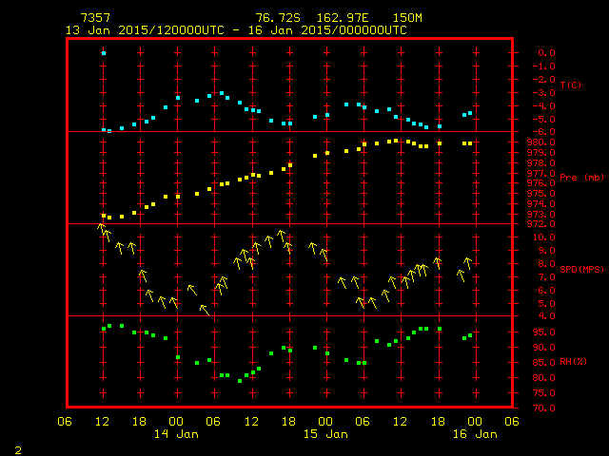609x456 pixels.
Task: Click the 7.0 wind speed tick value
Action: (546, 276)
